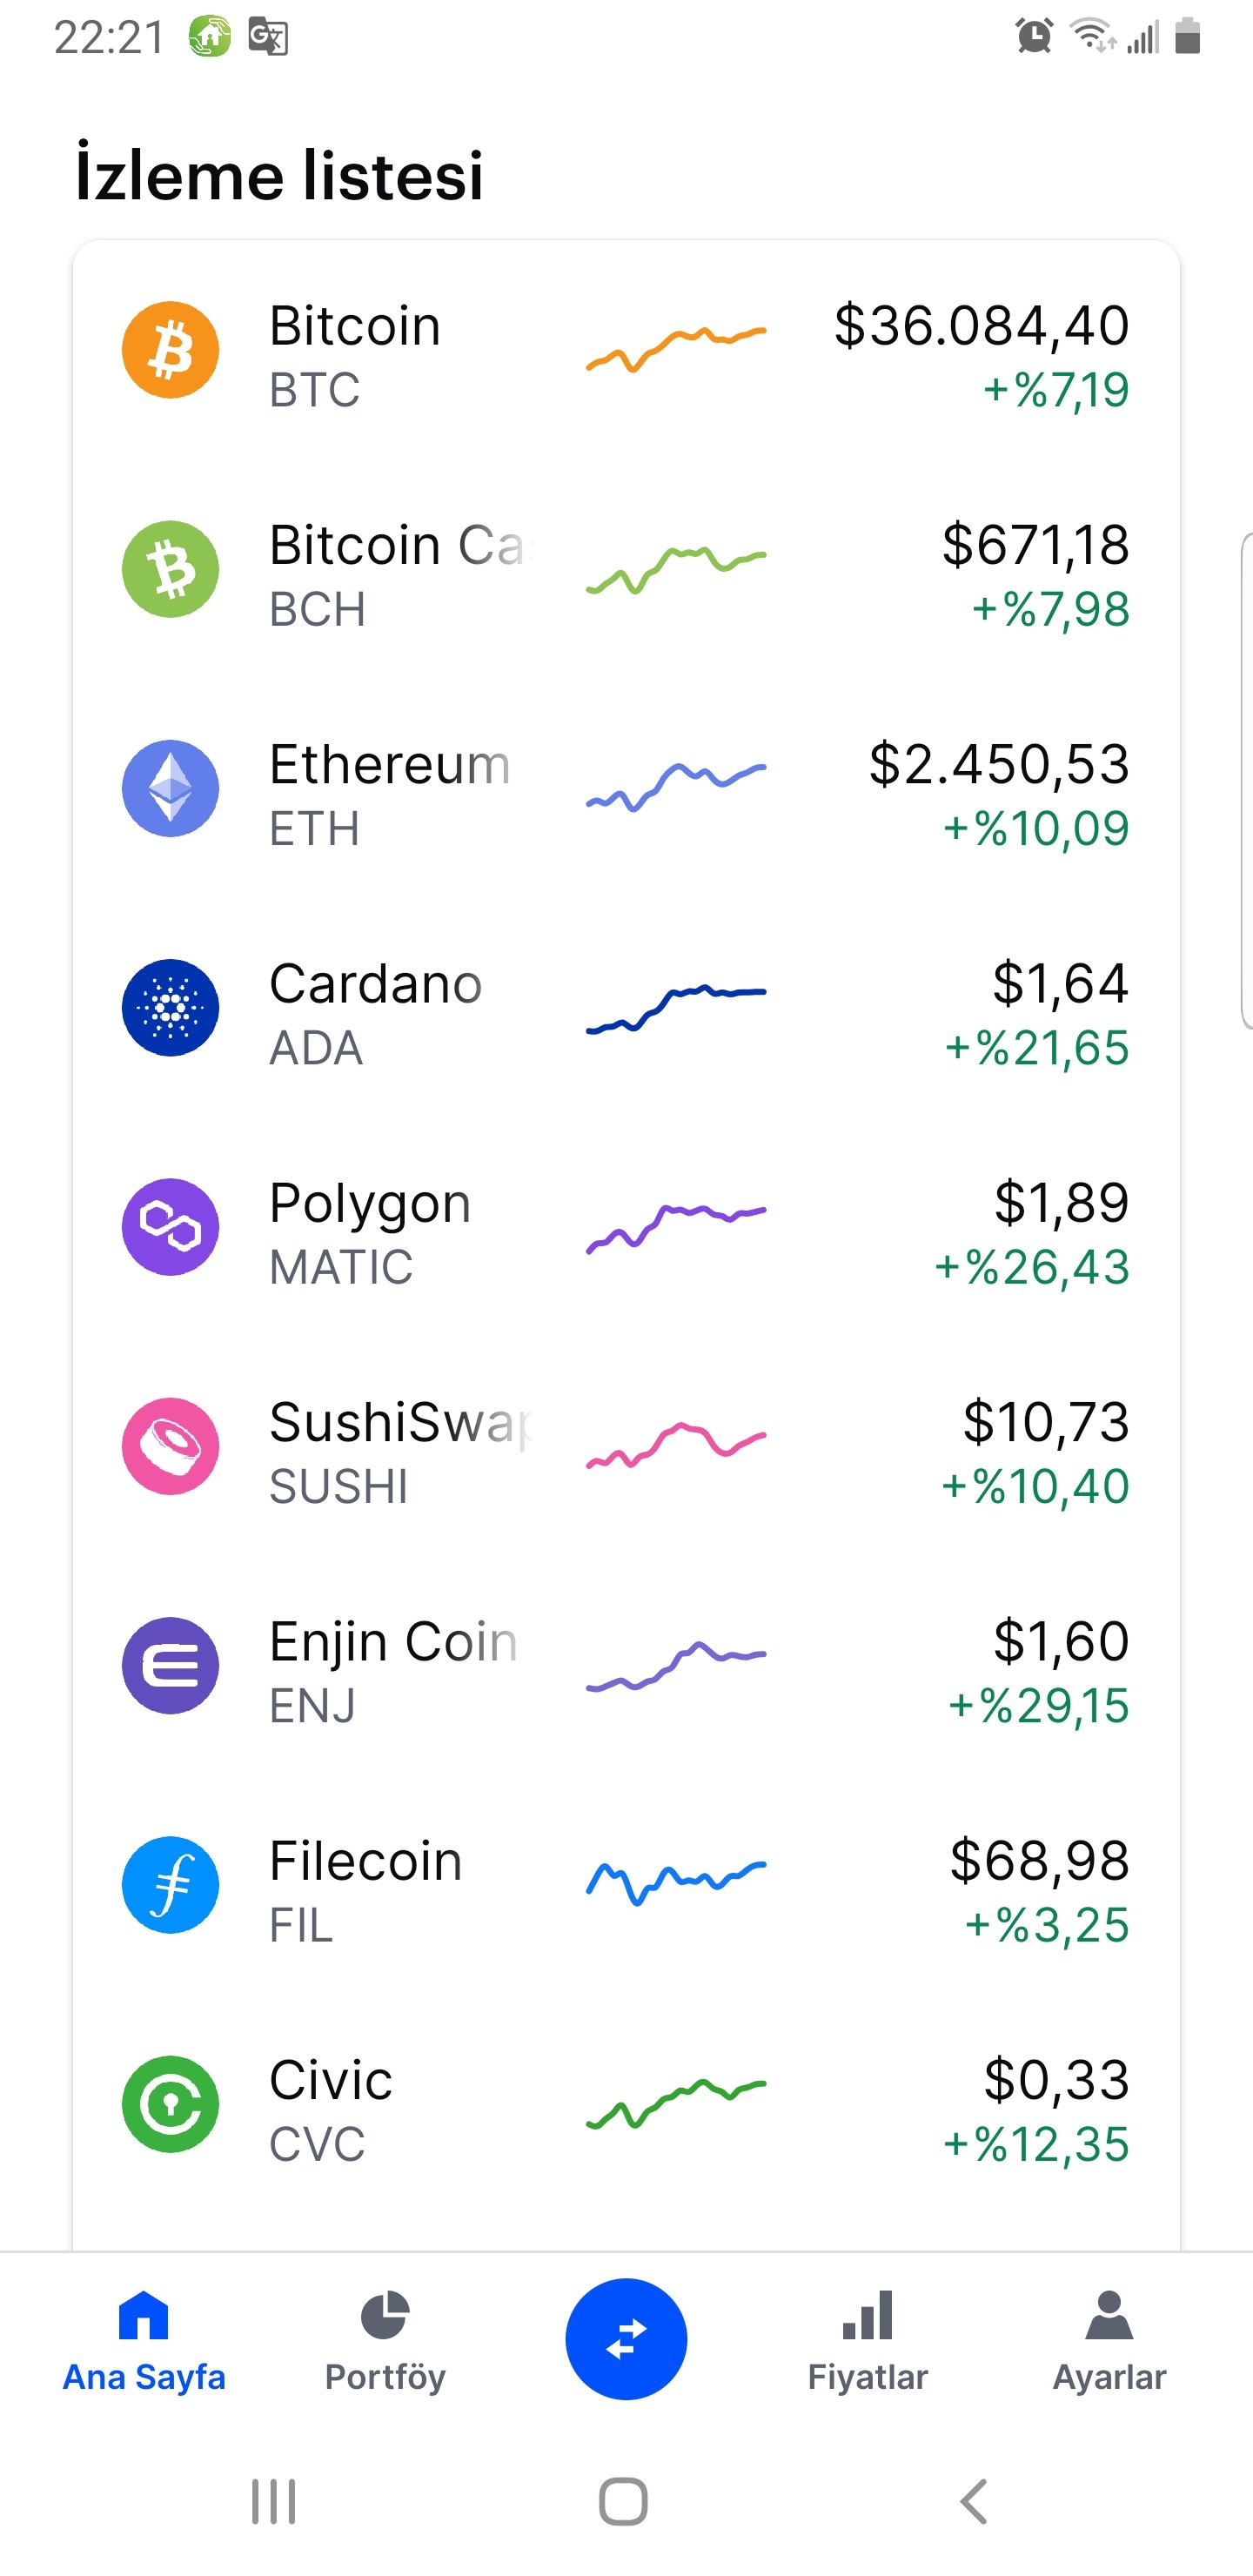This screenshot has width=1253, height=2576.
Task: Tap the Android back navigation button
Action: pyautogui.click(x=973, y=2501)
